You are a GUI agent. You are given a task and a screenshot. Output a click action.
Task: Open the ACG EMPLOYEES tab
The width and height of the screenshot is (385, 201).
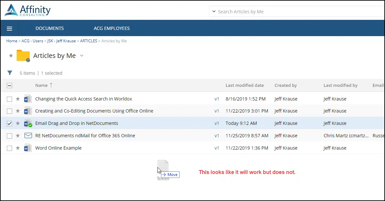click(112, 28)
